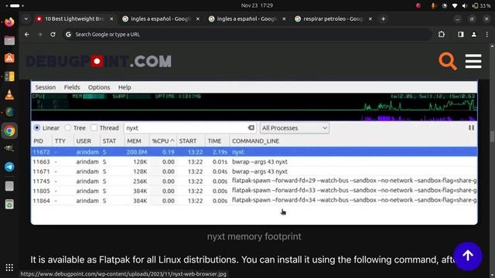Screen dimensions: 495x278
Task: Click the Chrome icon in dock
Action: [x=9, y=131]
